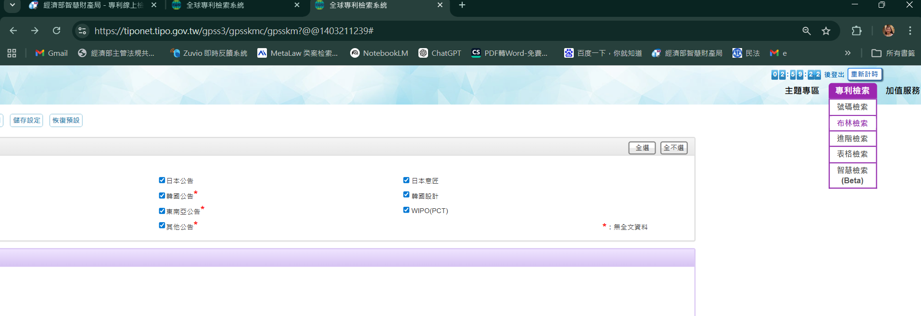921x316 pixels.
Task: Open the Gmail bookmark
Action: [x=51, y=53]
